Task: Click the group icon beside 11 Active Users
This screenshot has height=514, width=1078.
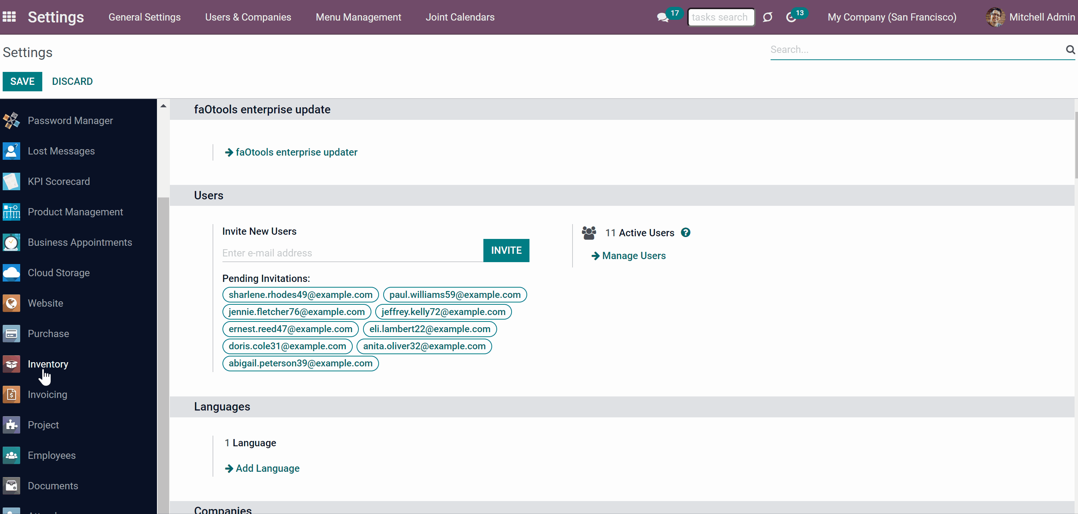Action: (589, 233)
